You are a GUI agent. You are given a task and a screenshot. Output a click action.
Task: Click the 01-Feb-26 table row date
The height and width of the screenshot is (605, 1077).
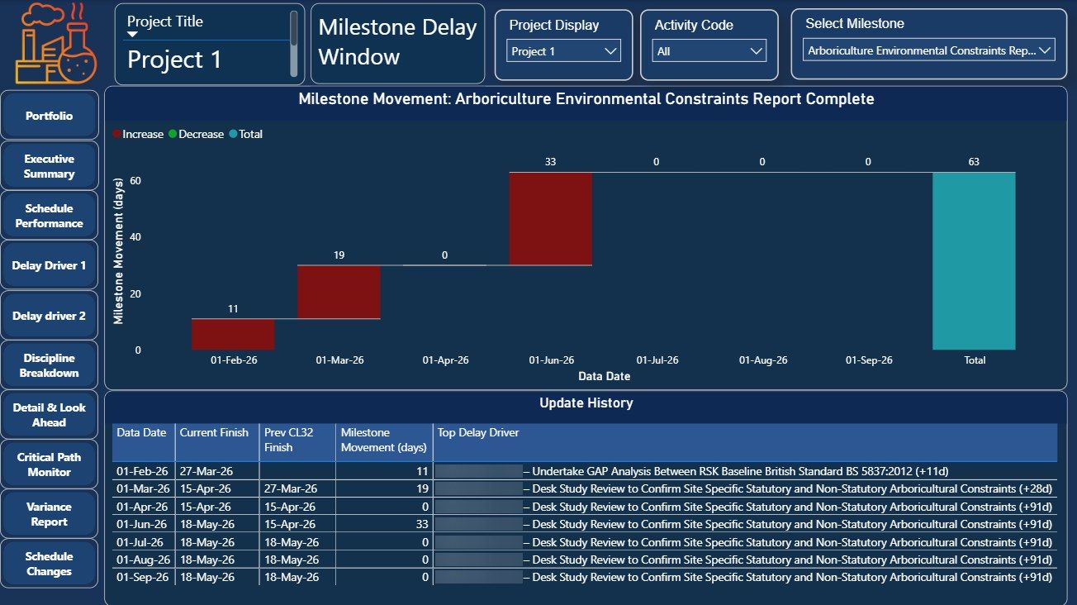(143, 471)
